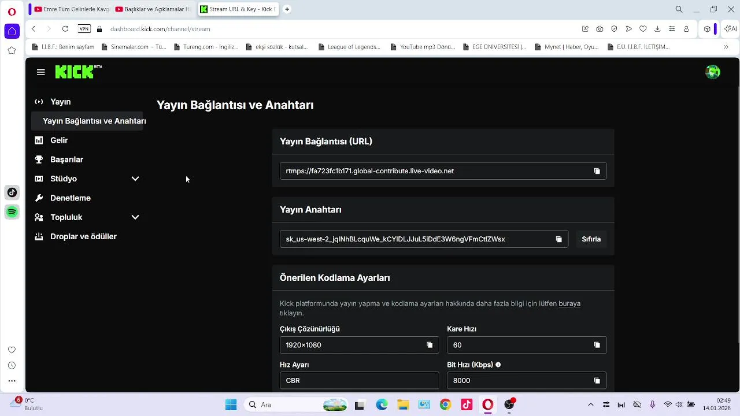Copy the frame rate value 60
The height and width of the screenshot is (416, 740).
tap(597, 345)
